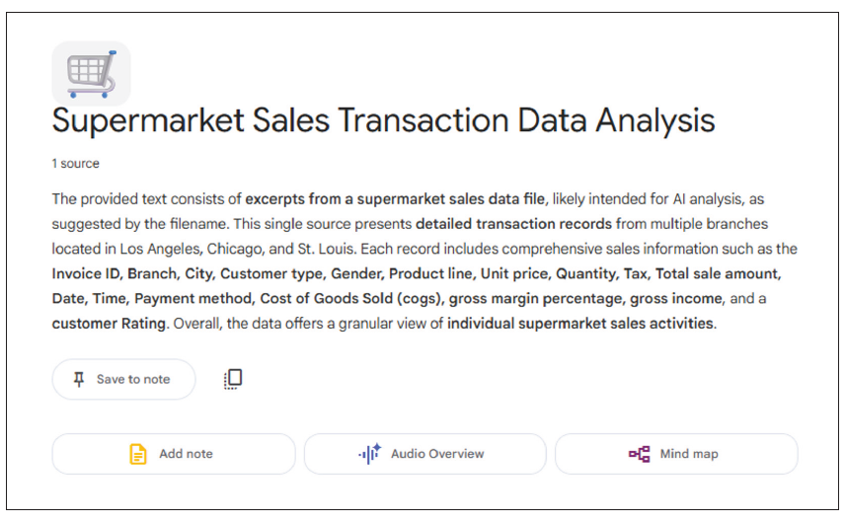846x523 pixels.
Task: Click the shopping cart notebook icon
Action: tap(91, 73)
